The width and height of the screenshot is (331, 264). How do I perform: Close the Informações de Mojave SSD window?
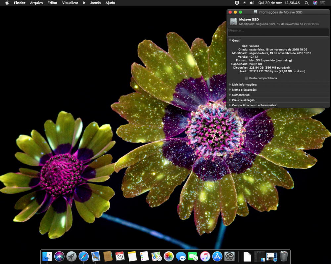pyautogui.click(x=230, y=12)
